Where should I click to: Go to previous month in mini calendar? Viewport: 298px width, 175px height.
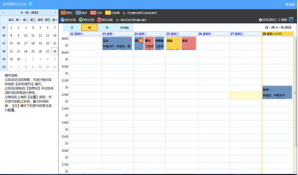pyautogui.click(x=3, y=13)
